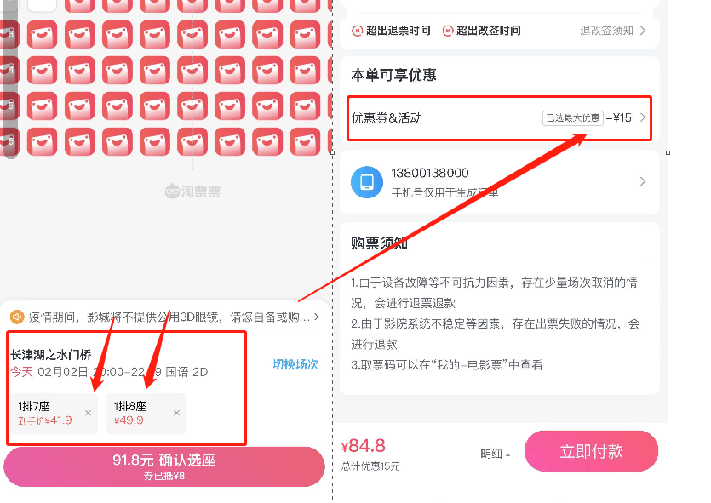Remove the 1排8座 seat selection
This screenshot has height=503, width=711.
(176, 413)
